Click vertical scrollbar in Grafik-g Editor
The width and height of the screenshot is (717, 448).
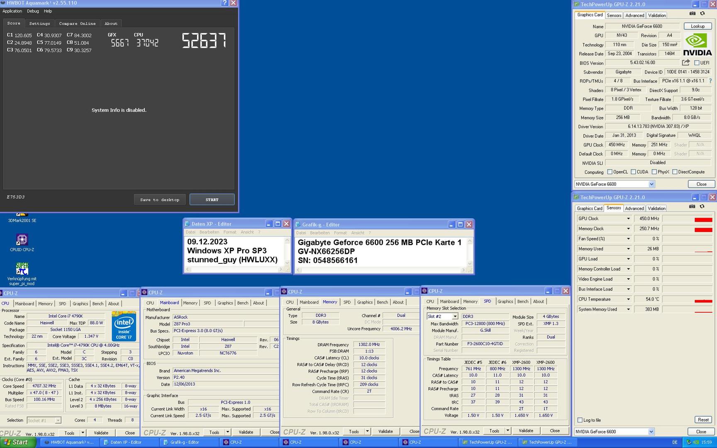(470, 252)
